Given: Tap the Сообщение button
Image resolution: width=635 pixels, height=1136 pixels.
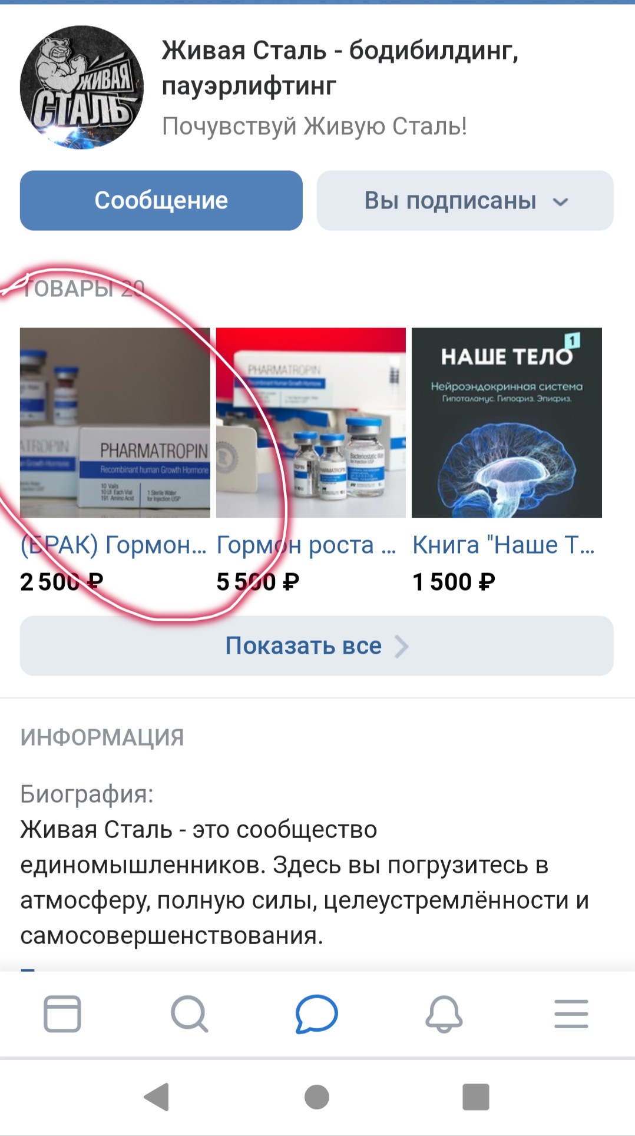Looking at the screenshot, I should click(161, 200).
